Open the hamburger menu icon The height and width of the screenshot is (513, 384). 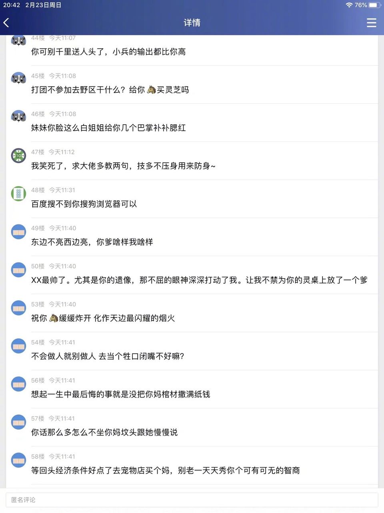pyautogui.click(x=371, y=23)
